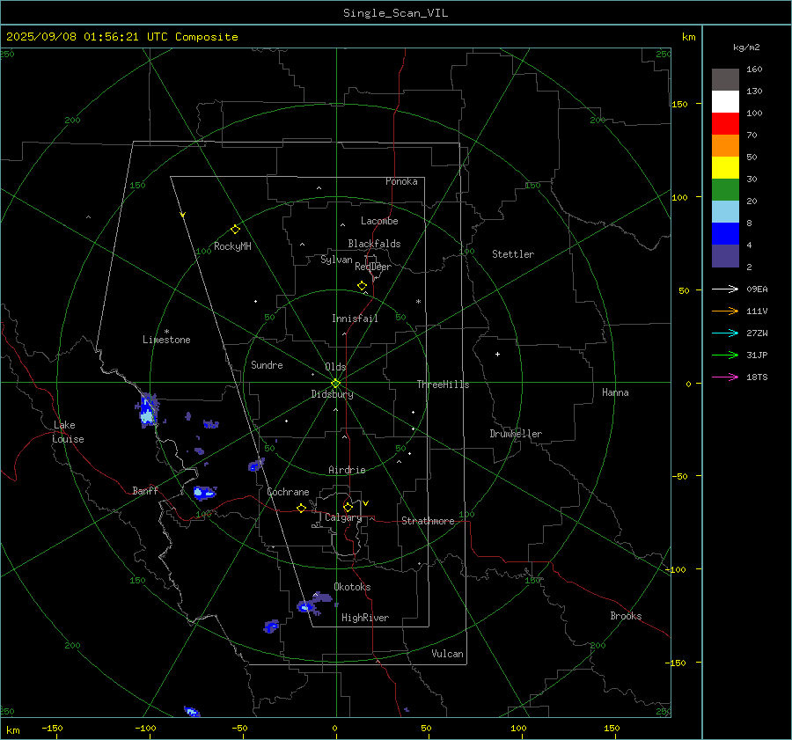Click the white asterisk above Limestone label
The height and width of the screenshot is (740, 792).
coord(166,332)
